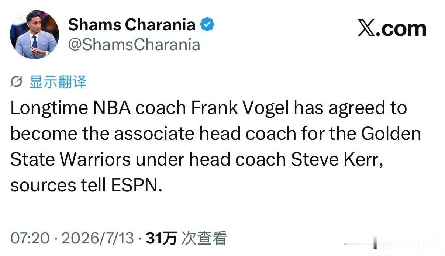The width and height of the screenshot is (445, 256).
Task: Open the @ShamsCharania handle link
Action: point(134,45)
